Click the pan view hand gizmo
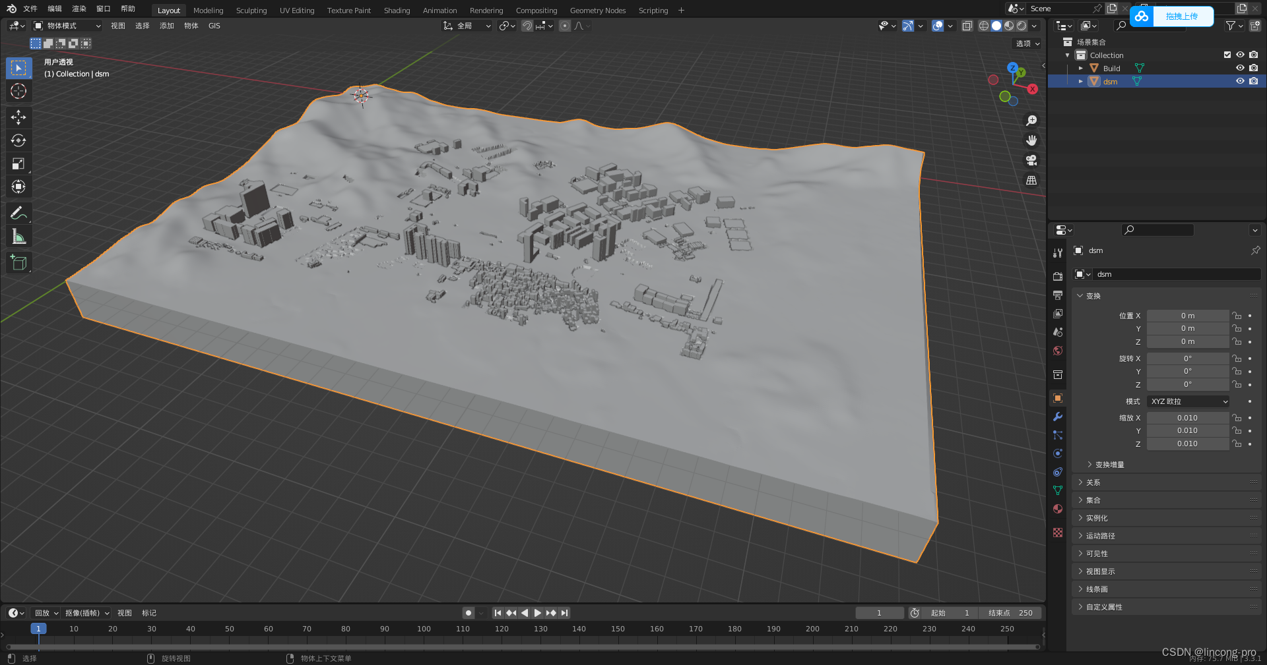The height and width of the screenshot is (665, 1267). tap(1031, 140)
